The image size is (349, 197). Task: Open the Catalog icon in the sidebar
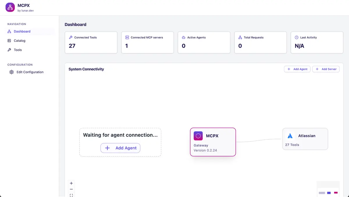pyautogui.click(x=9, y=40)
